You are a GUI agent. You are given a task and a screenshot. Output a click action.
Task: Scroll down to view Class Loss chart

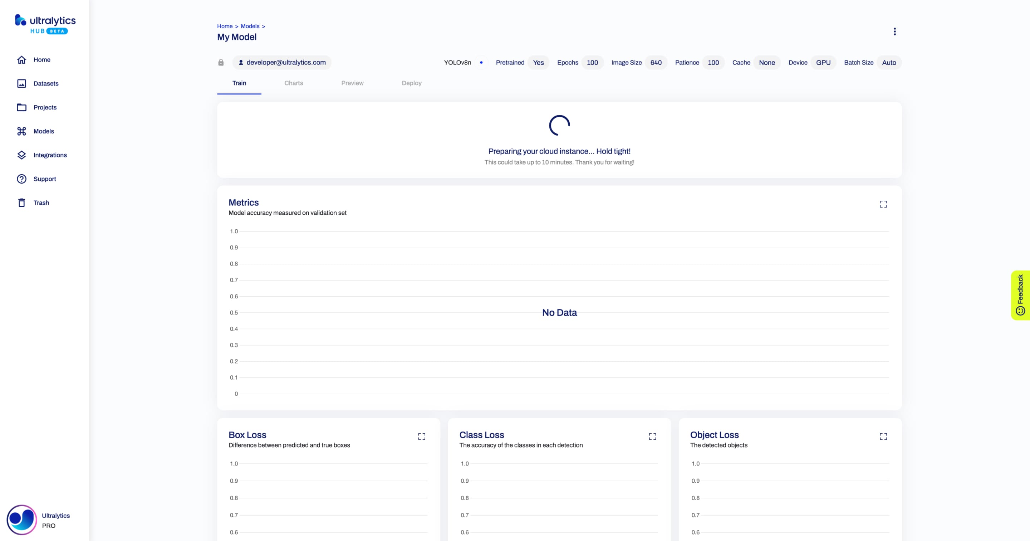559,477
